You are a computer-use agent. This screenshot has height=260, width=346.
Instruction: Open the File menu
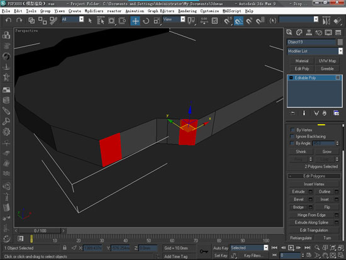tap(6, 11)
